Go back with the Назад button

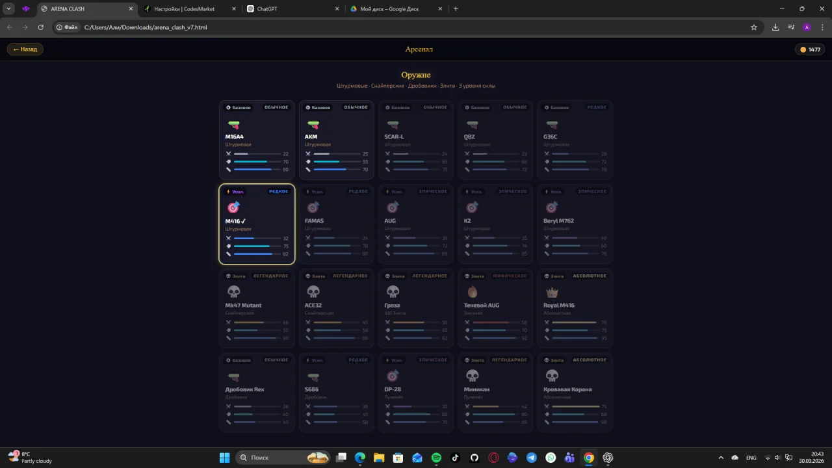[x=25, y=49]
